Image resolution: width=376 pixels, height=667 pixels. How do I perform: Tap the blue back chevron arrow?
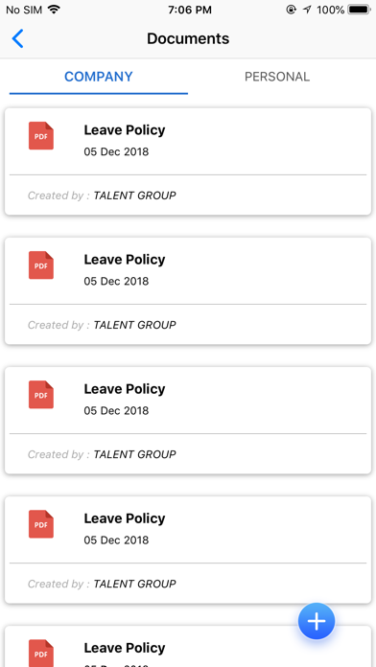pos(17,38)
